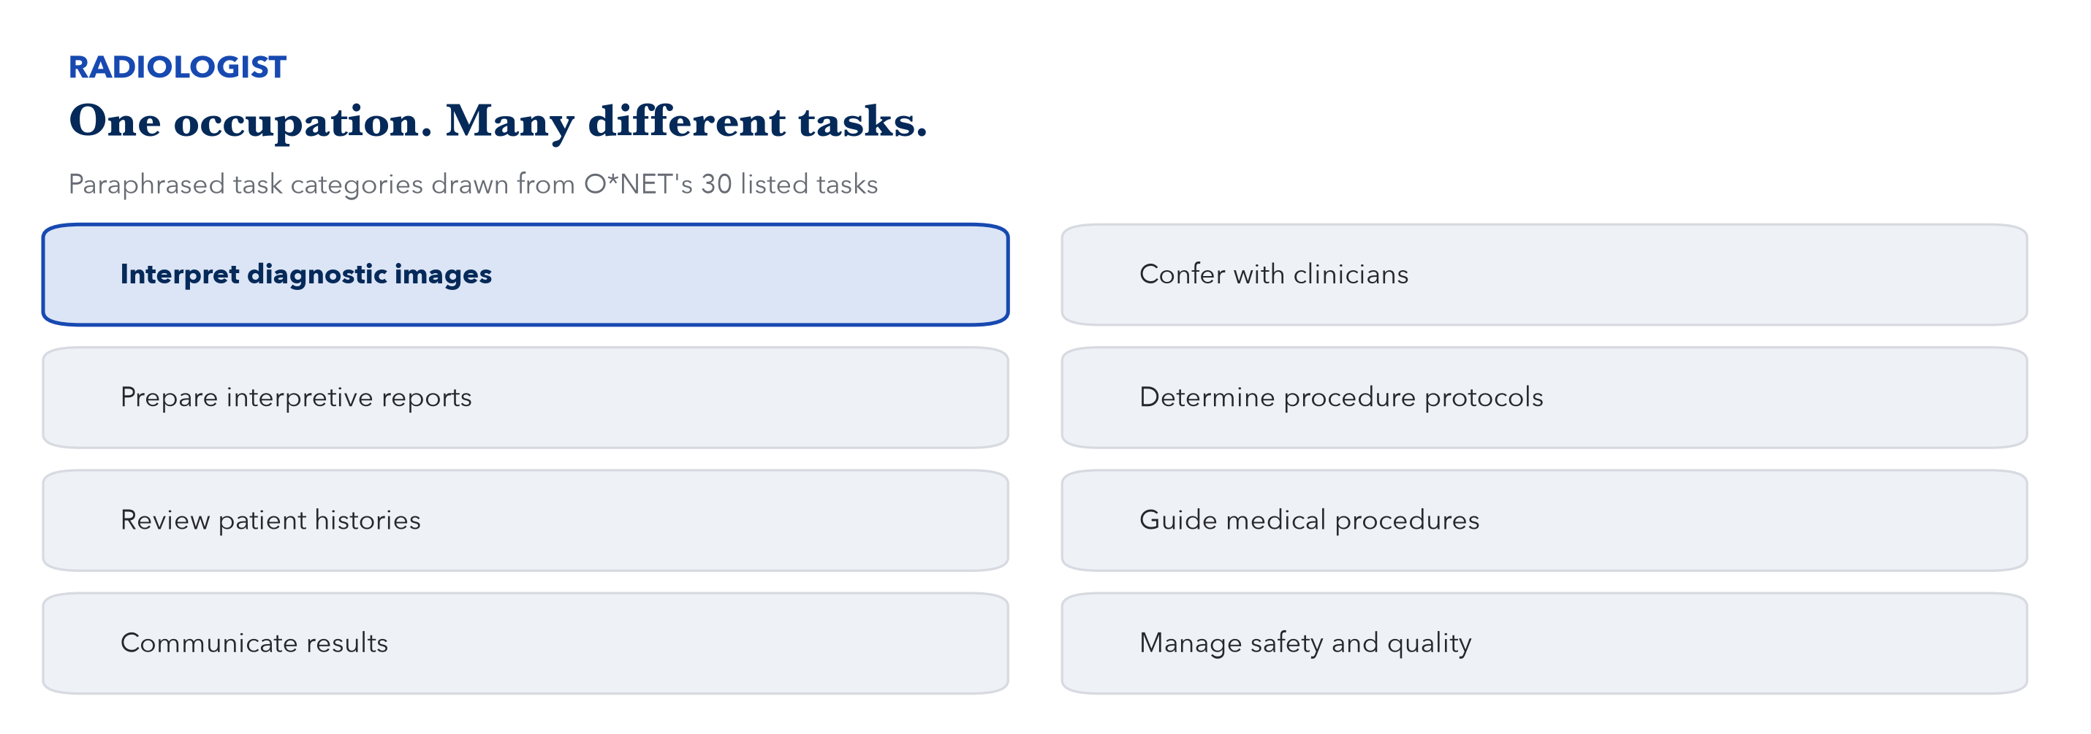Click the 'One occupation. Many different tasks.' heading

point(498,122)
